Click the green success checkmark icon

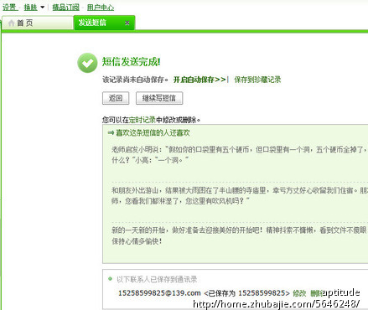[x=87, y=63]
